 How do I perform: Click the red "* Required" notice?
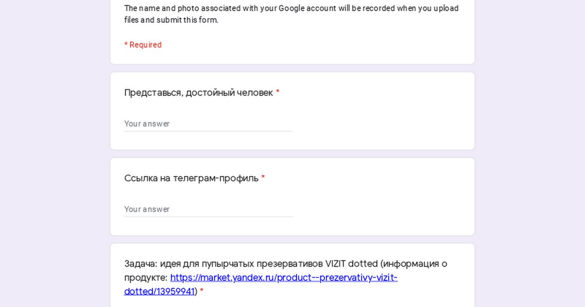(143, 45)
